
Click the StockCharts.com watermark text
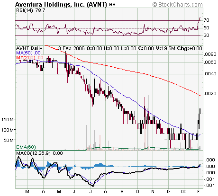(x=177, y=5)
